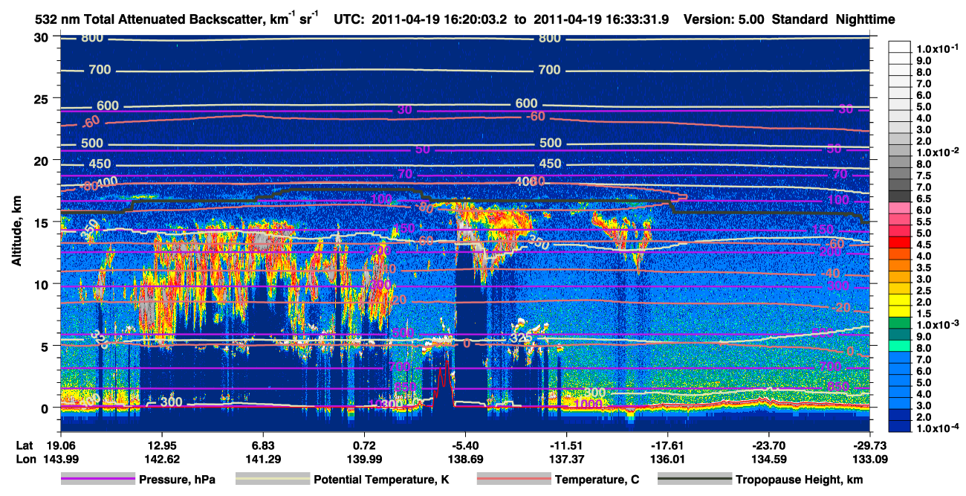The image size is (966, 496).
Task: Click the colorbar label '3.5'
Action: (x=925, y=268)
